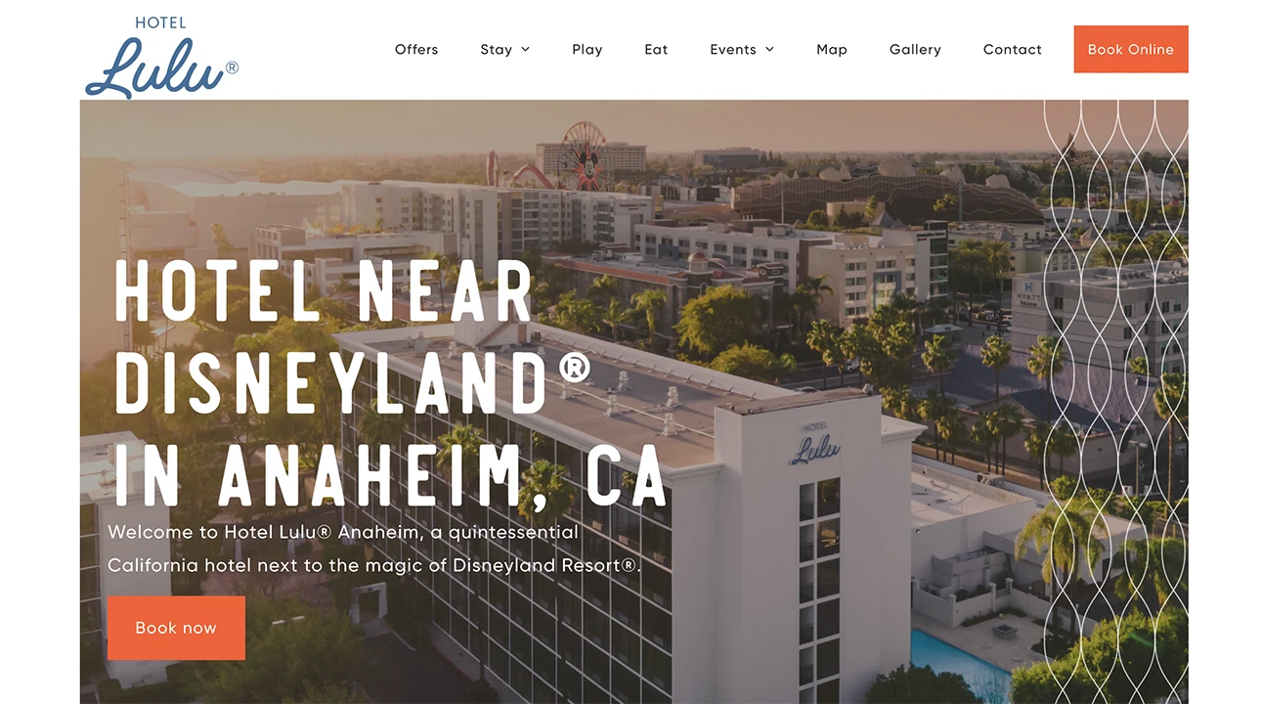The image size is (1262, 704).
Task: Navigate to the Contact page
Action: [1013, 50]
